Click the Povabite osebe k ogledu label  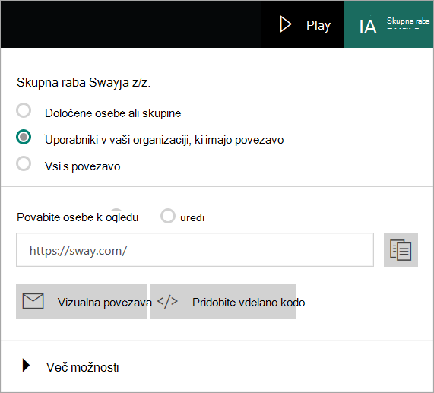point(78,217)
